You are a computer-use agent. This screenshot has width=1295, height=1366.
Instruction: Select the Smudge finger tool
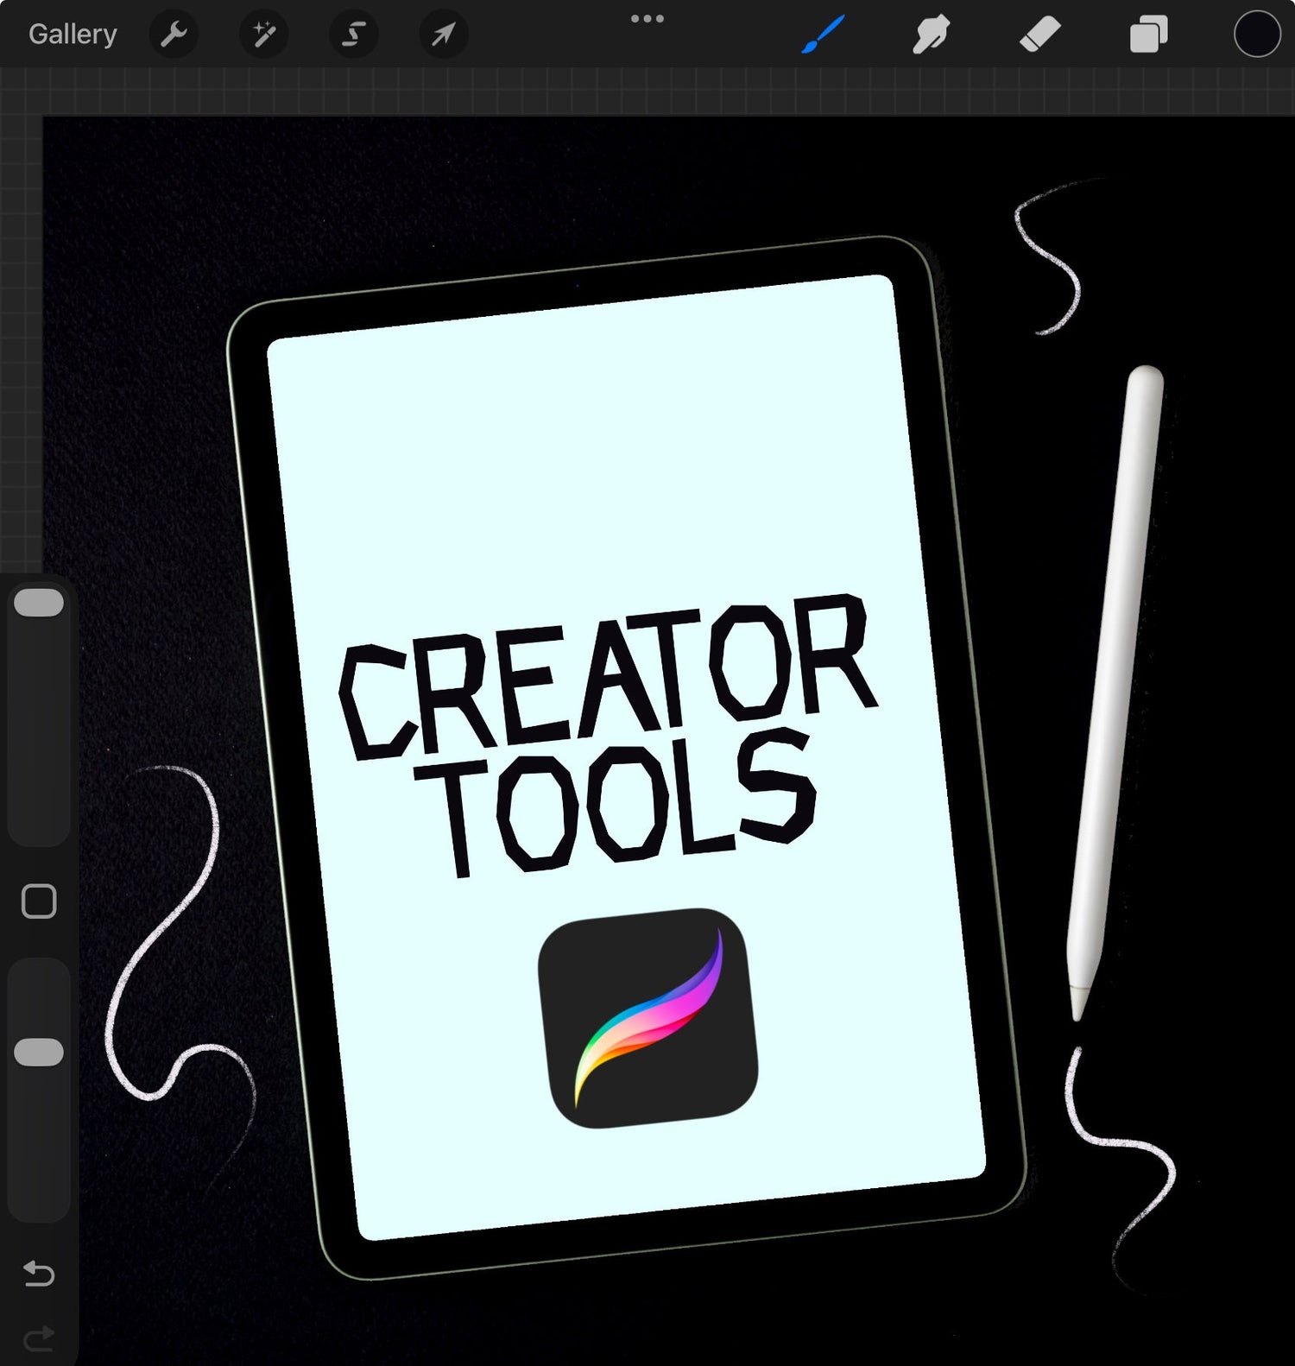click(x=931, y=35)
